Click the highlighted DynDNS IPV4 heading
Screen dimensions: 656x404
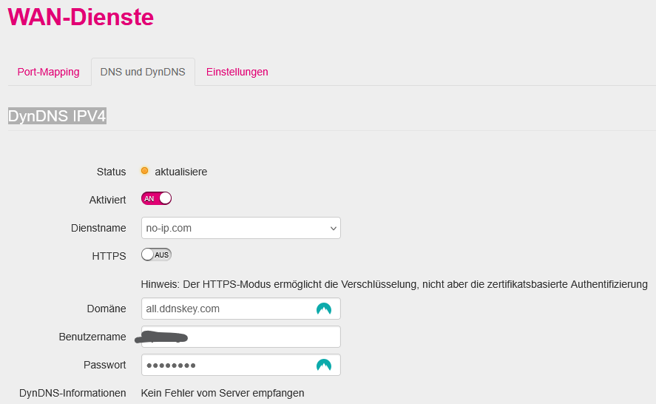point(57,116)
